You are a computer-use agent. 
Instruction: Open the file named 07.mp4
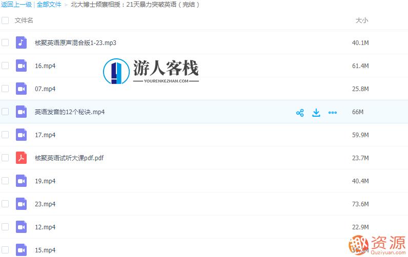tap(45, 89)
